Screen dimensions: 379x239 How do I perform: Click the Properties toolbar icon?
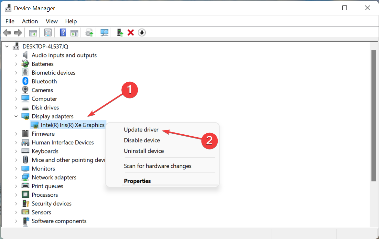[48, 32]
